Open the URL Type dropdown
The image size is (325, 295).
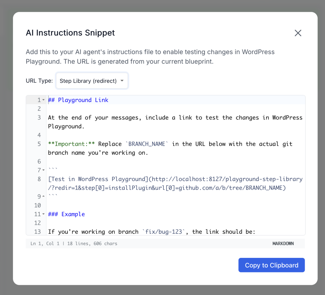tap(92, 81)
